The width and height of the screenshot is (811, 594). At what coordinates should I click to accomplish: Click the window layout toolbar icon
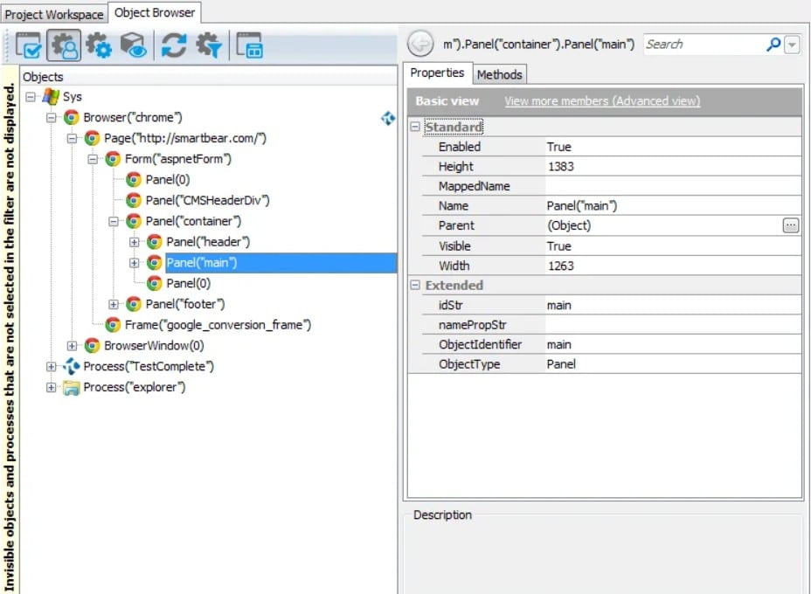click(x=249, y=45)
